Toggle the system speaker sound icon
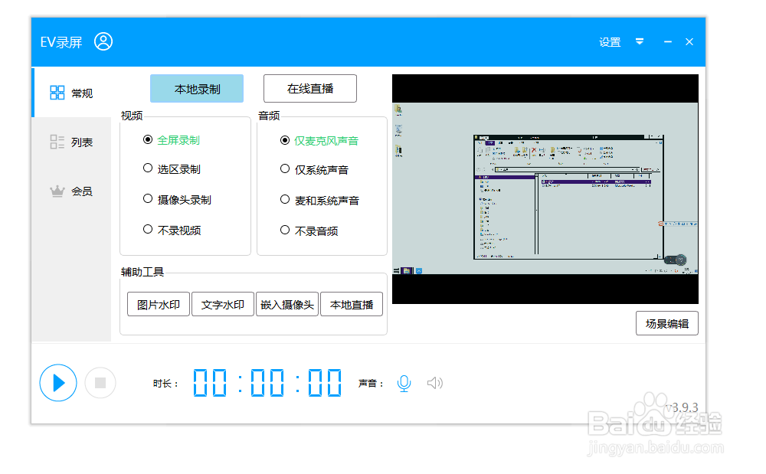The width and height of the screenshot is (766, 474). [x=435, y=383]
